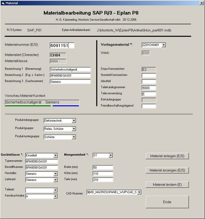Open the Produktgruppe dropdown list
The height and width of the screenshot is (219, 205).
74,129
